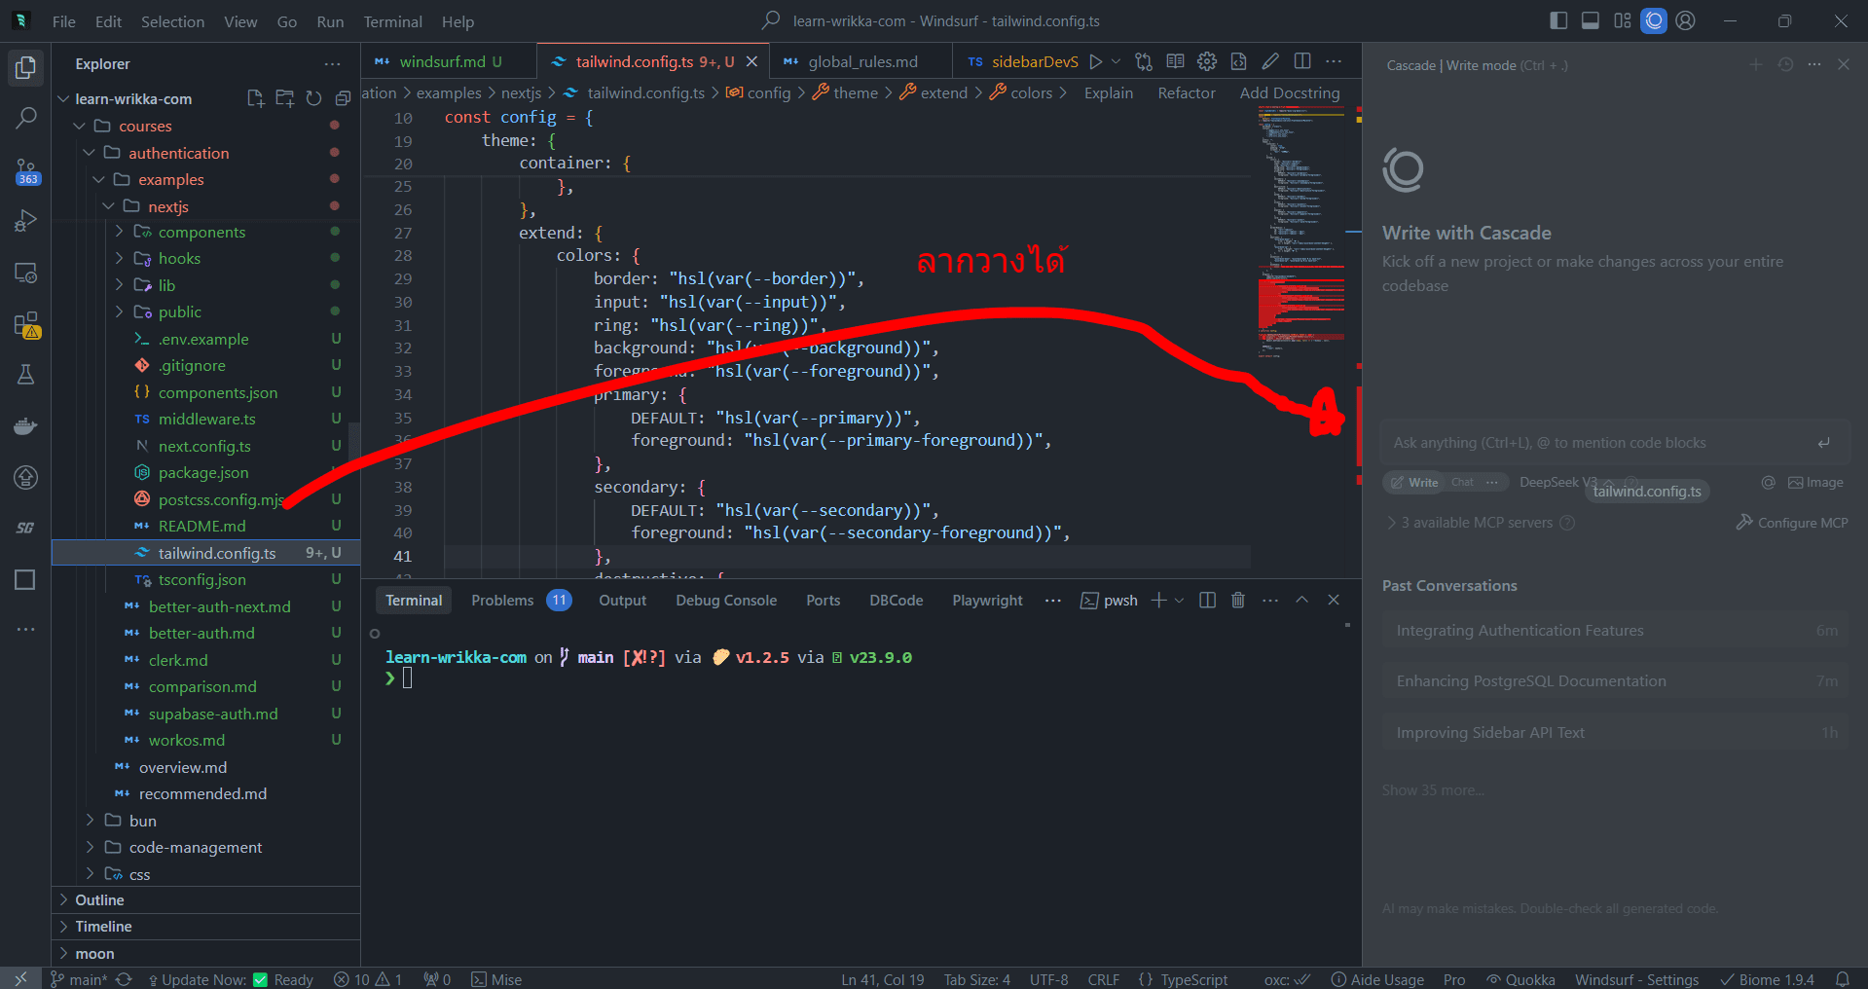
Task: Expand the Outline section
Action: 205,899
